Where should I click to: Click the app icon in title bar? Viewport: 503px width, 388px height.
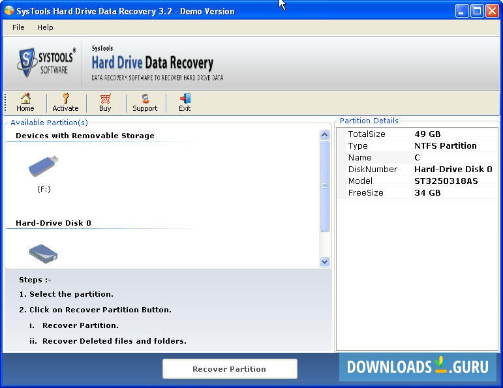click(9, 11)
